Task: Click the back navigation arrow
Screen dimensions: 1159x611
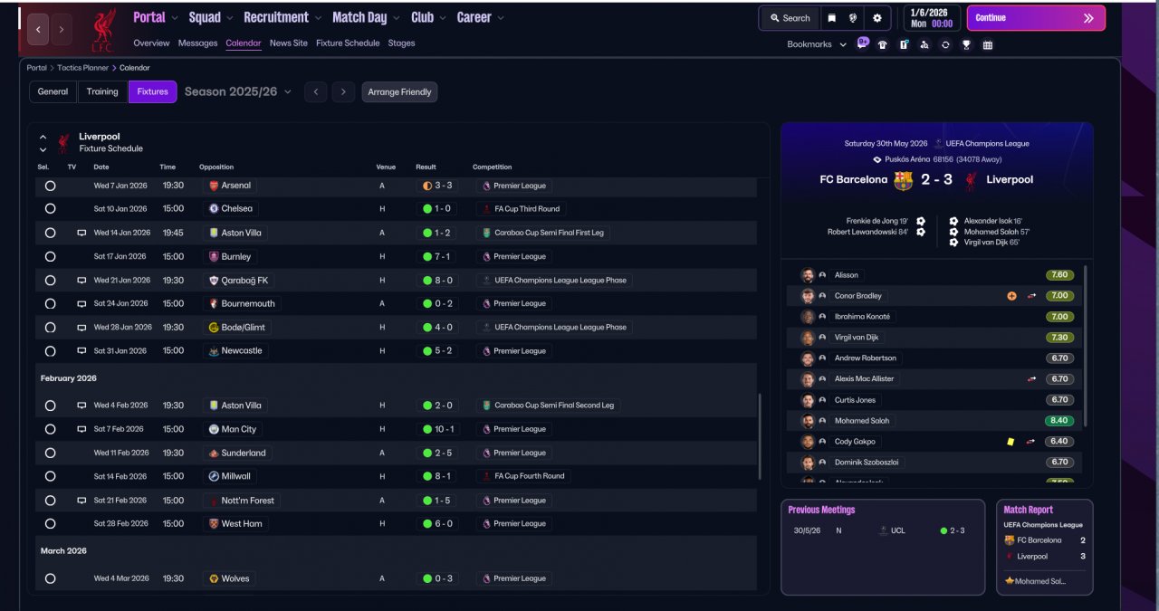Action: (x=38, y=30)
